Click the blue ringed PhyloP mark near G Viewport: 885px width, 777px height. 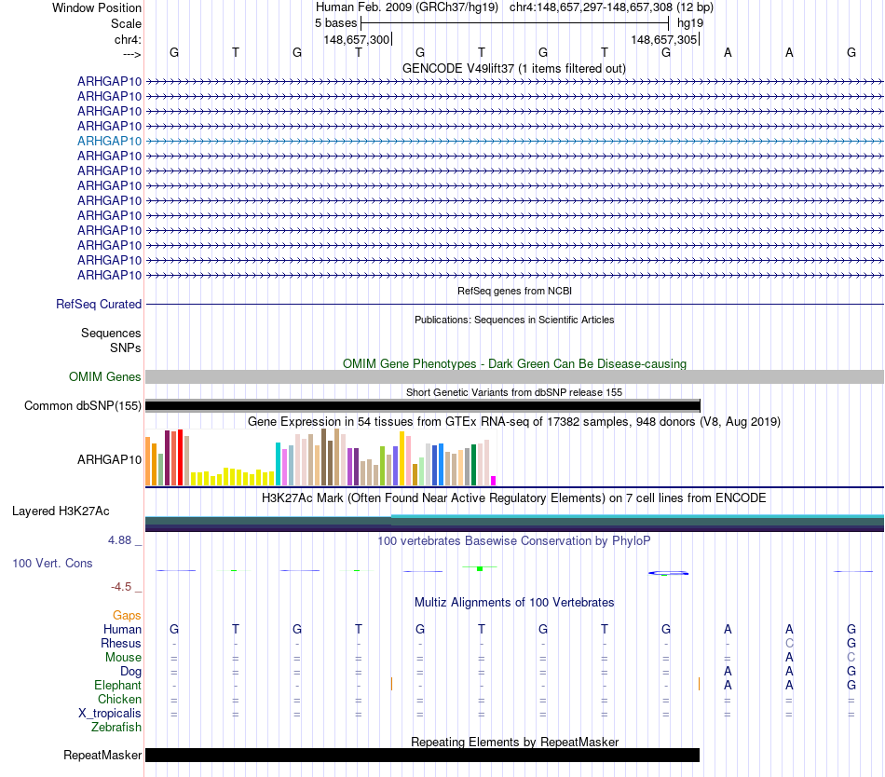pyautogui.click(x=668, y=573)
